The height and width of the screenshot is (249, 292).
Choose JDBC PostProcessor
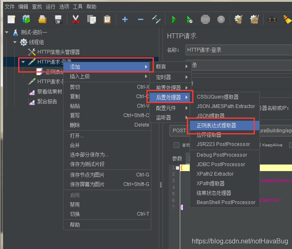225,164
